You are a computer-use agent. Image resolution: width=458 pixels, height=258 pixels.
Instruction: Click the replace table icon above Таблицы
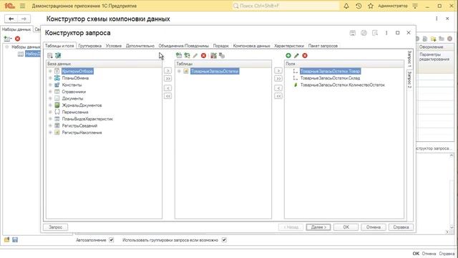tap(187, 55)
